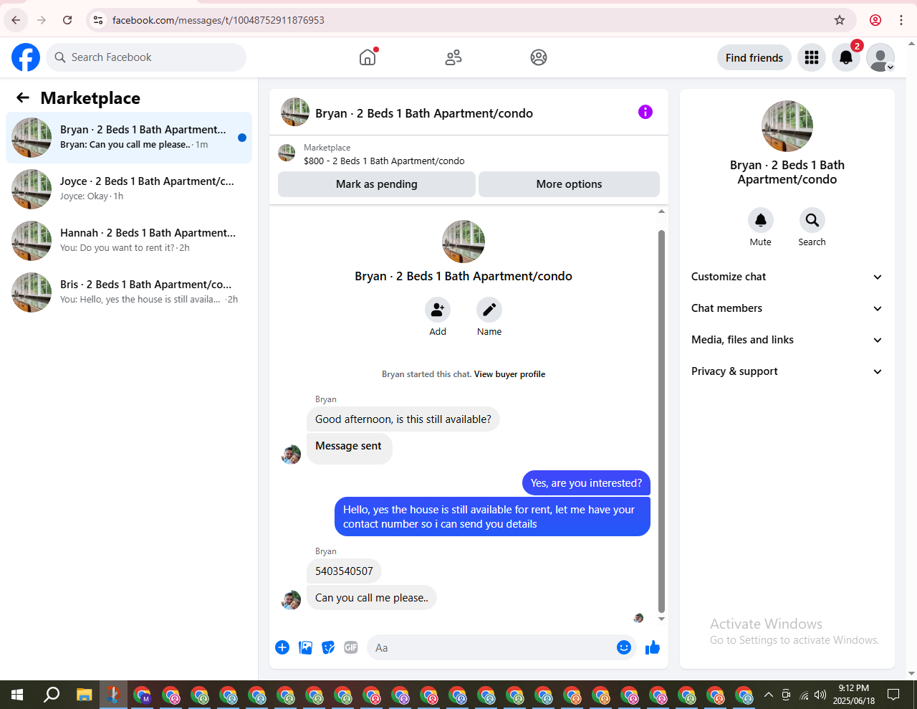Click the Find friends button

(x=754, y=57)
